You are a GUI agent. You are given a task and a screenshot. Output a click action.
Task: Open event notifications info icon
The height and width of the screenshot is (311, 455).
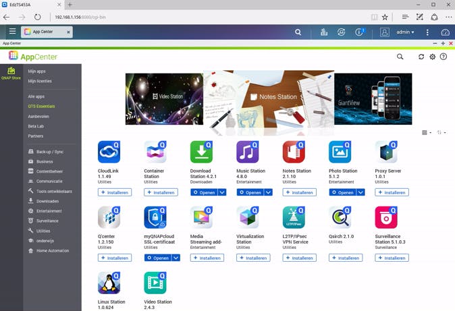pyautogui.click(x=359, y=32)
